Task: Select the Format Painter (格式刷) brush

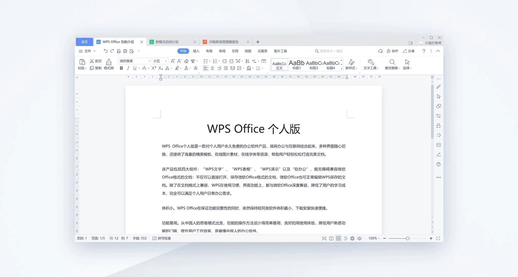Action: pyautogui.click(x=109, y=64)
